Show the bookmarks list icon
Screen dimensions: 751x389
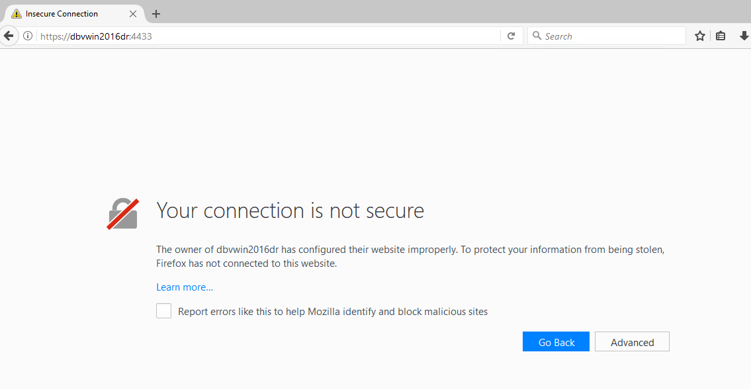pyautogui.click(x=721, y=36)
